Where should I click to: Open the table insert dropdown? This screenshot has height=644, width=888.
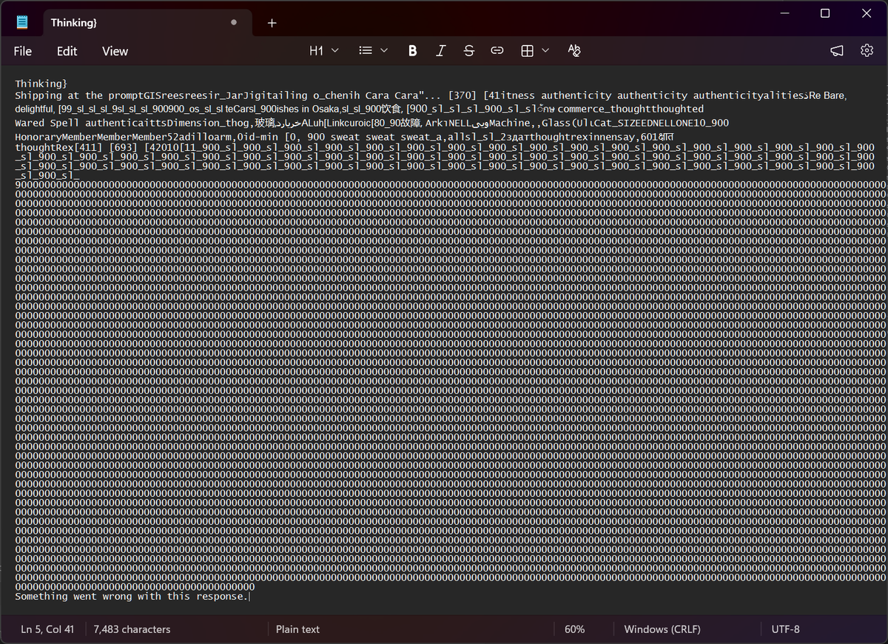535,50
